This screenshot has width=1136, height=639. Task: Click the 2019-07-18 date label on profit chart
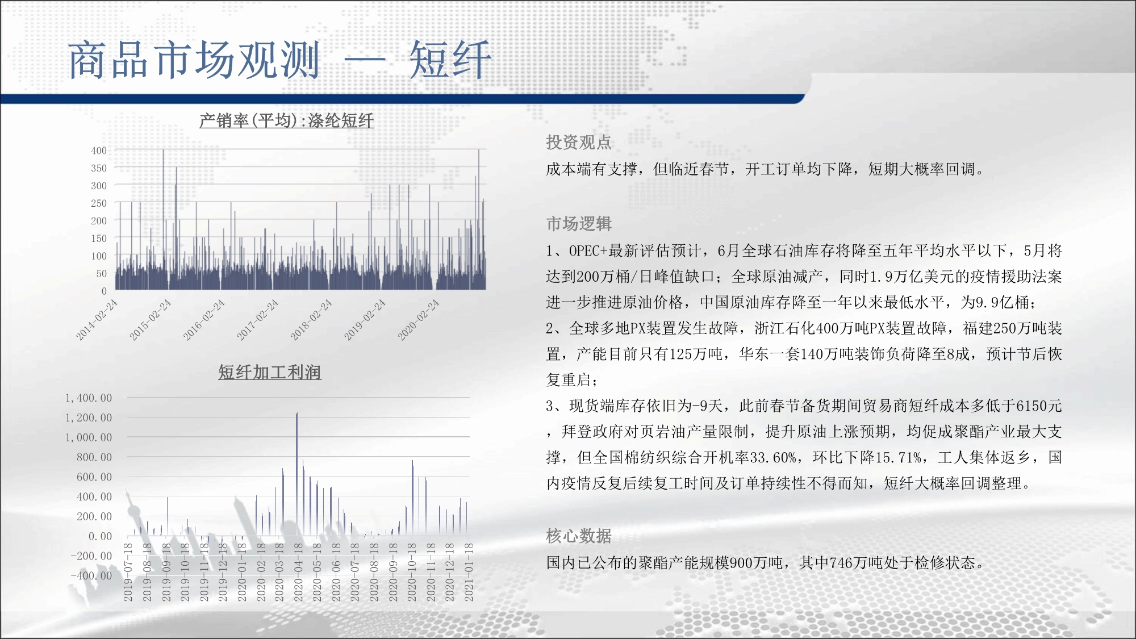point(128,572)
